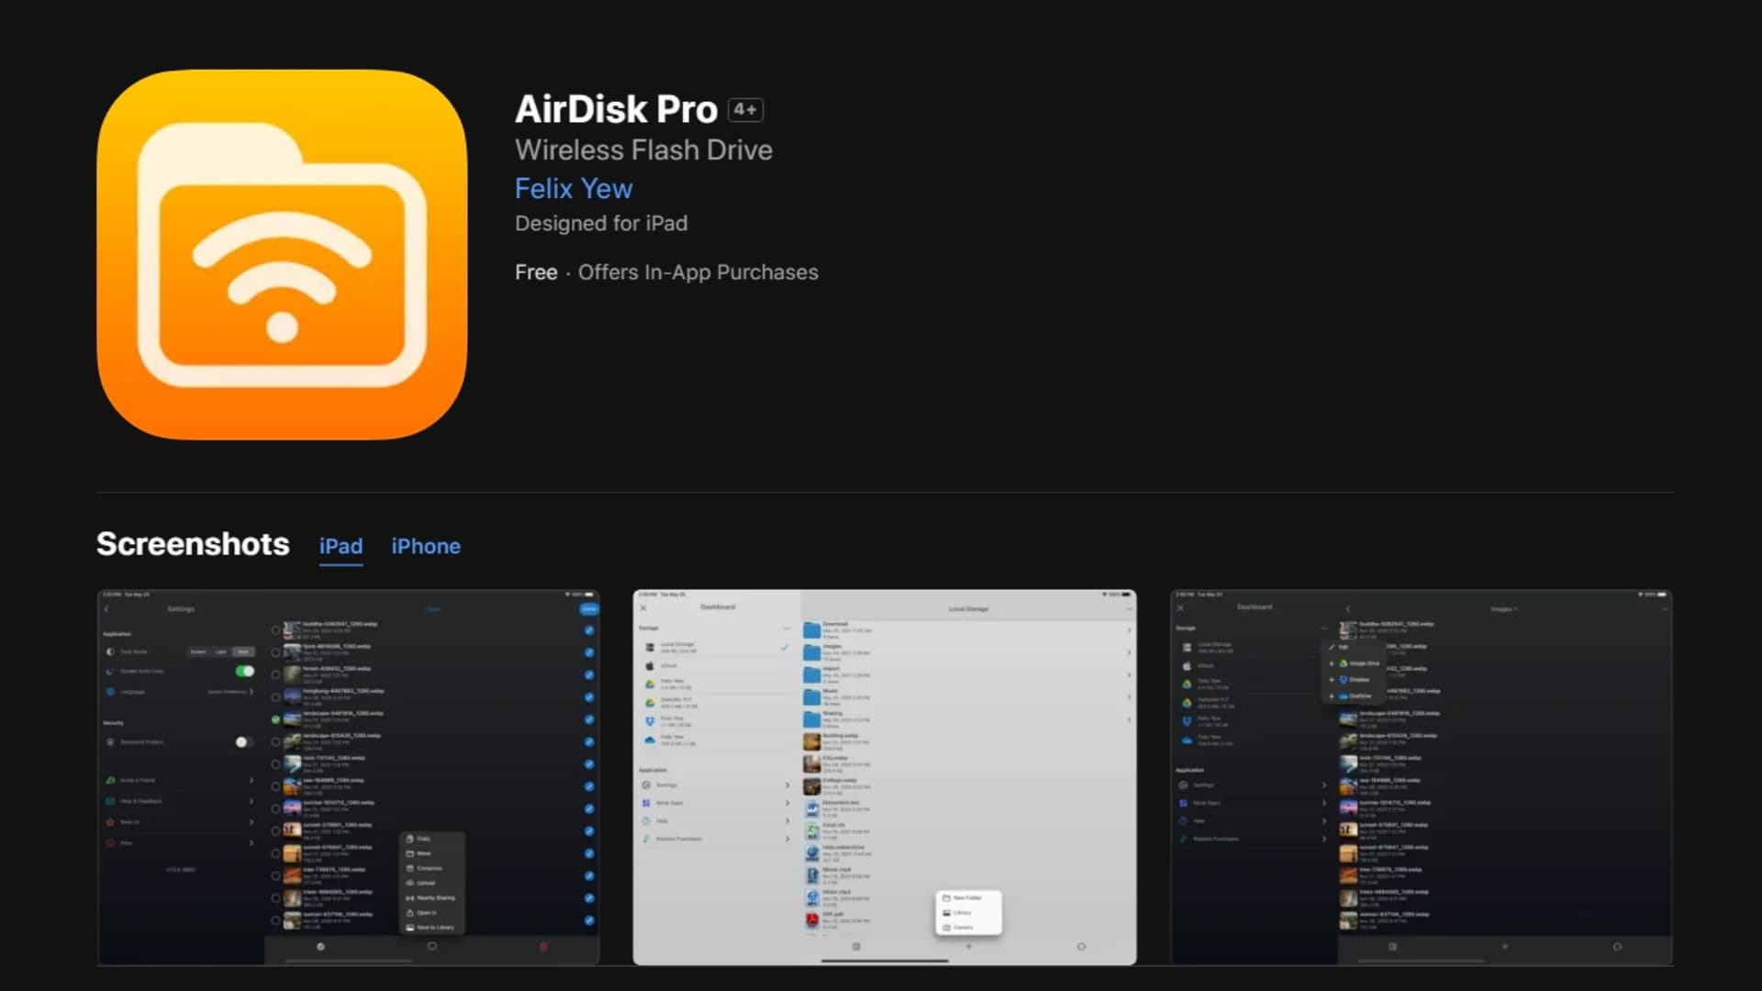The width and height of the screenshot is (1762, 991).
Task: Click the AirDisk Pro title text
Action: tap(616, 109)
